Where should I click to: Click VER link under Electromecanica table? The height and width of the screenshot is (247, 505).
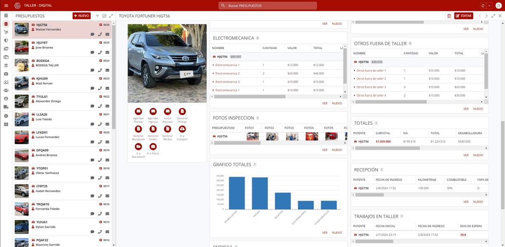tap(325, 103)
